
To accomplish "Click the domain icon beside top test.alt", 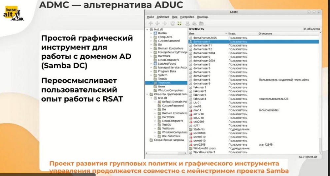I will [151, 29].
